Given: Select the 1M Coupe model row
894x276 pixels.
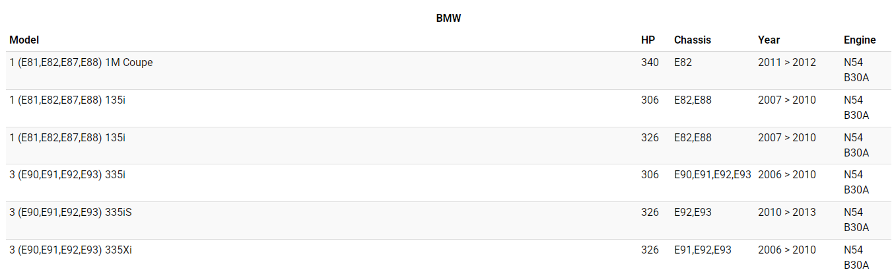Looking at the screenshot, I should point(81,63).
